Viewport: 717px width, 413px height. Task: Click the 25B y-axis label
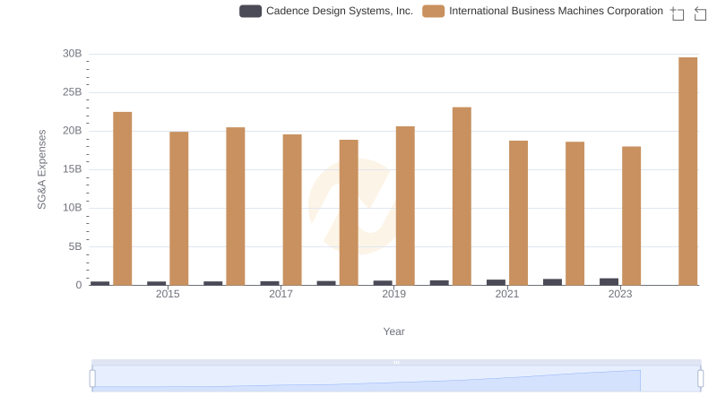(x=73, y=92)
